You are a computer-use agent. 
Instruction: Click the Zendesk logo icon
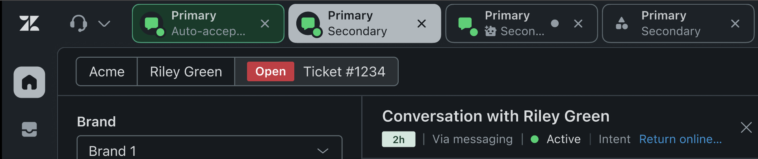(x=30, y=24)
